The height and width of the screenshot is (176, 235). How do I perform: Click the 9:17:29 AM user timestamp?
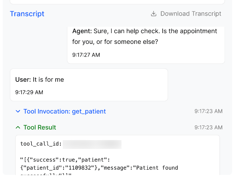[29, 92]
